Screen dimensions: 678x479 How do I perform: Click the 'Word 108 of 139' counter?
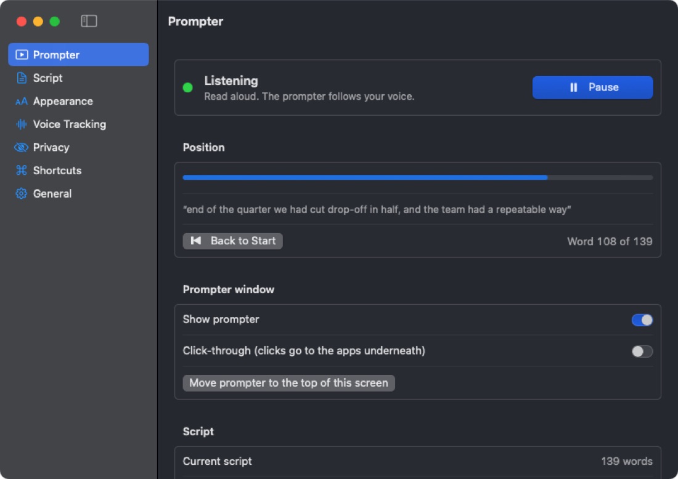click(x=610, y=241)
